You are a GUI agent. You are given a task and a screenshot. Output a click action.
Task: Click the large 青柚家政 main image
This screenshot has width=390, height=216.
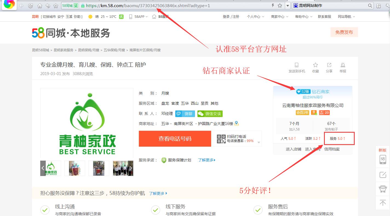point(87,123)
